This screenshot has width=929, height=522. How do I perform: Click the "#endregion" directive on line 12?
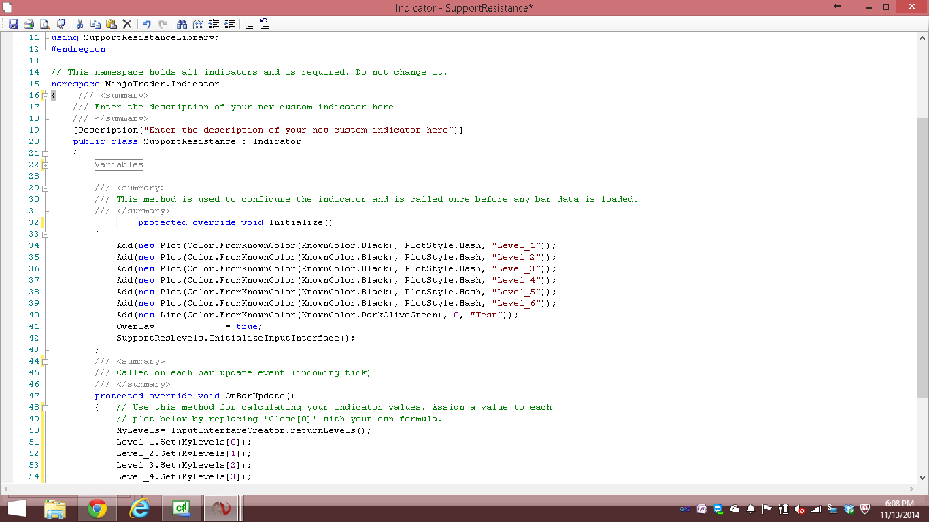point(78,49)
